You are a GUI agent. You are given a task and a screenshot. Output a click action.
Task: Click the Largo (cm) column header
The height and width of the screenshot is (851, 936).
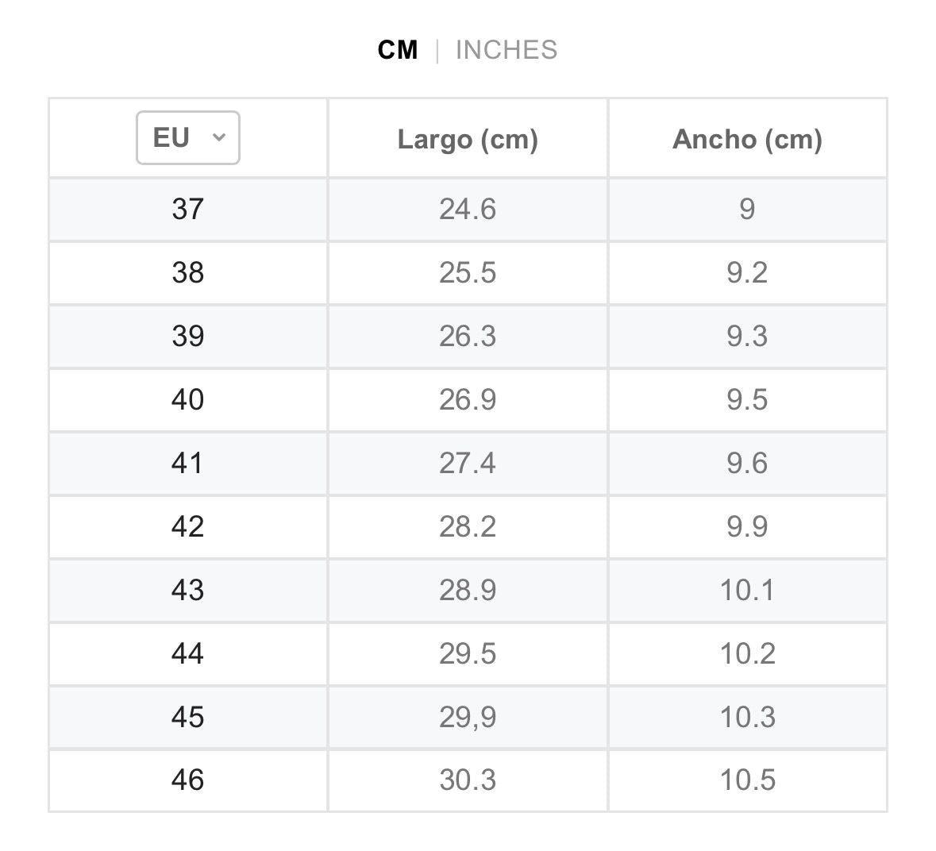468,139
